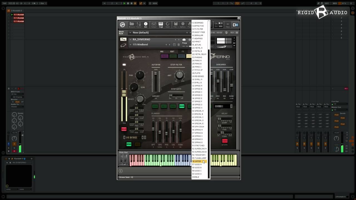Click the Step Filter AMT knob
The image size is (356, 200).
point(180,75)
